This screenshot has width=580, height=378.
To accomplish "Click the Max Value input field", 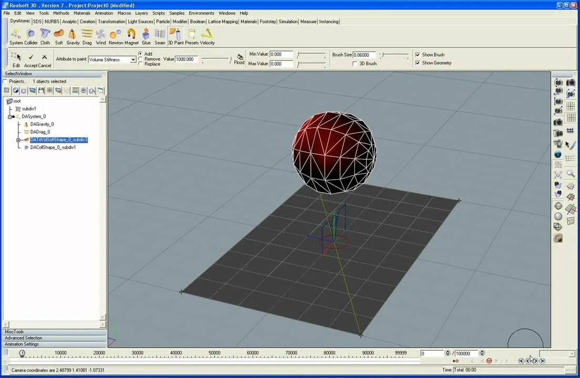I will click(281, 64).
